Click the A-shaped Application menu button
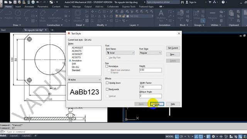 click(x=1, y=3)
